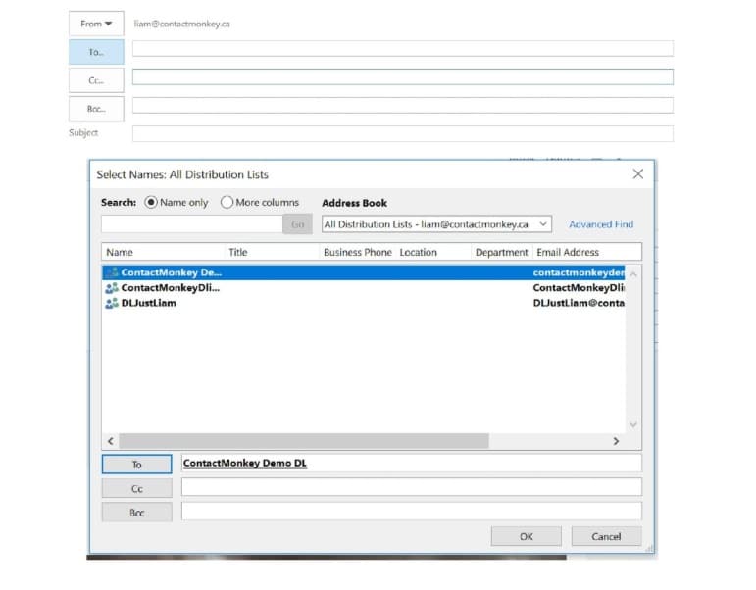Screen dimensions: 756x590
Task: Click the Cc... button in the email header
Action: [96, 80]
